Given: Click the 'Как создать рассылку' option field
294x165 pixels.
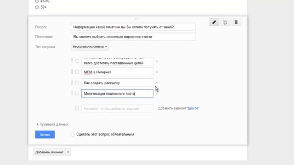Looking at the screenshot, I should [117, 83].
